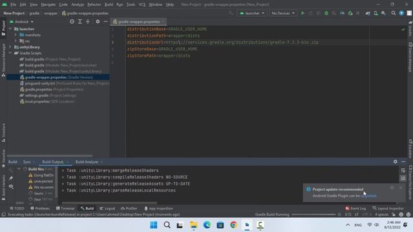Click the eye filter icon in Build panel

click(x=11, y=186)
